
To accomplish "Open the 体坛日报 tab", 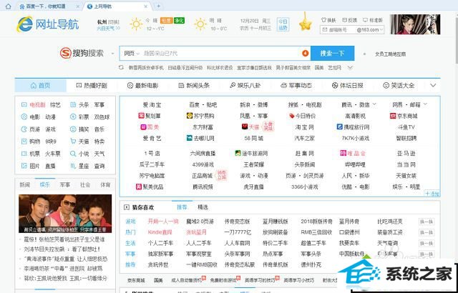I will 347,86.
